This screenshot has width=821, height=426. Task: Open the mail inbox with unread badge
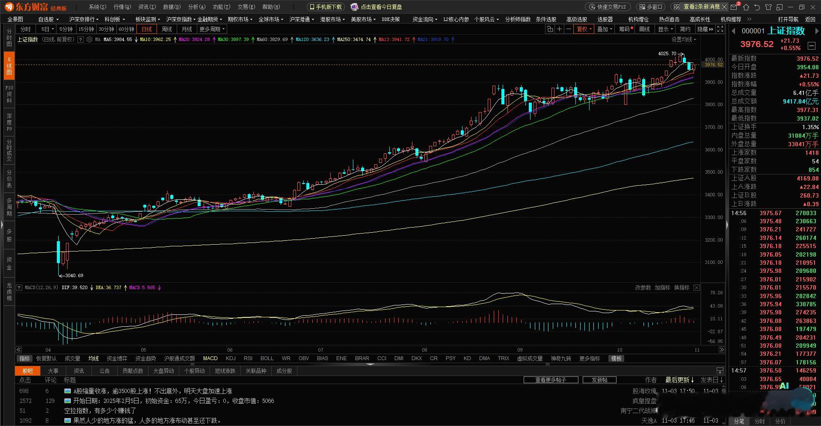point(735,7)
